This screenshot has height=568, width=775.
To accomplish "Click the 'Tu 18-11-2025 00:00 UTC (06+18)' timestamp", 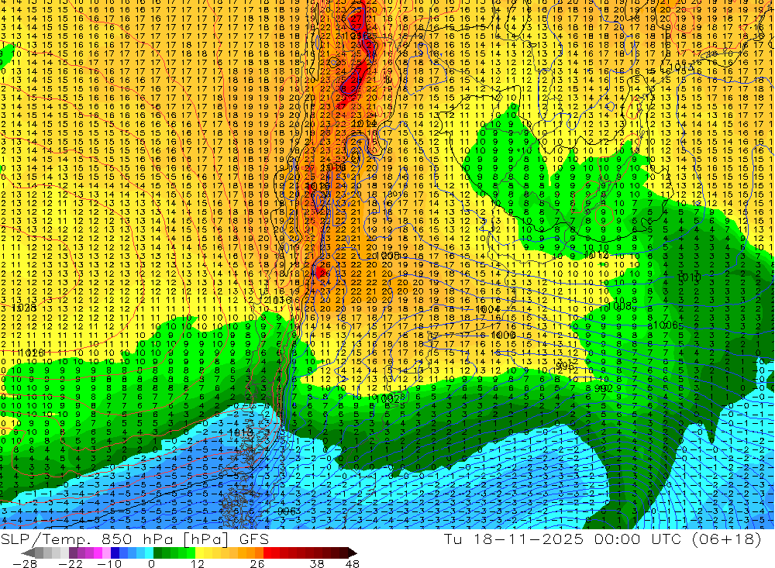I will click(602, 539).
